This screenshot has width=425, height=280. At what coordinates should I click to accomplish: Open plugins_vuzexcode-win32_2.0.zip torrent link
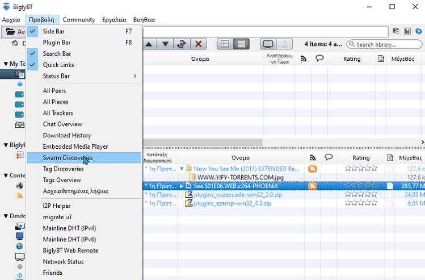tap(238, 195)
